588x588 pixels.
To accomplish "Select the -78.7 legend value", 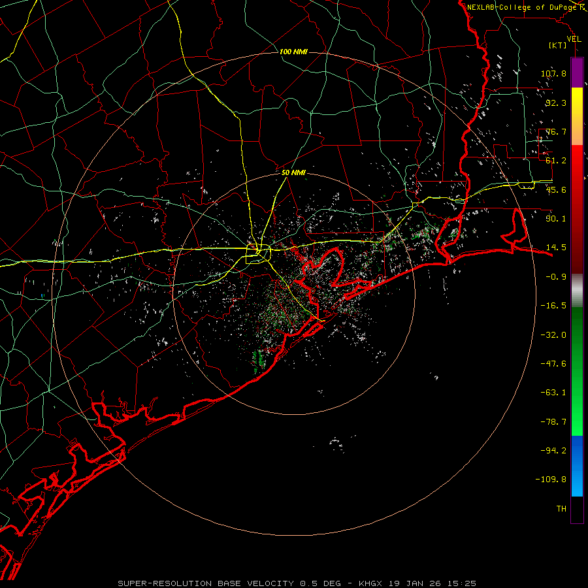I will [x=553, y=422].
